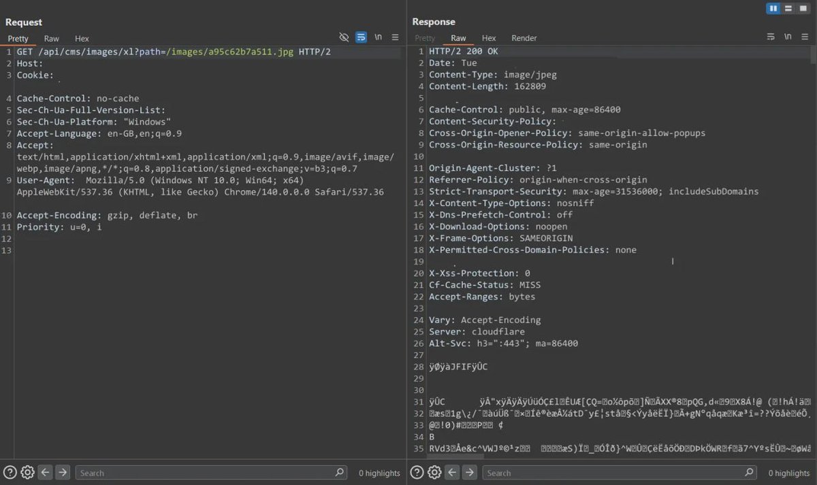The width and height of the screenshot is (817, 485).
Task: Click Strict-Transport-Security header line
Action: tap(594, 191)
